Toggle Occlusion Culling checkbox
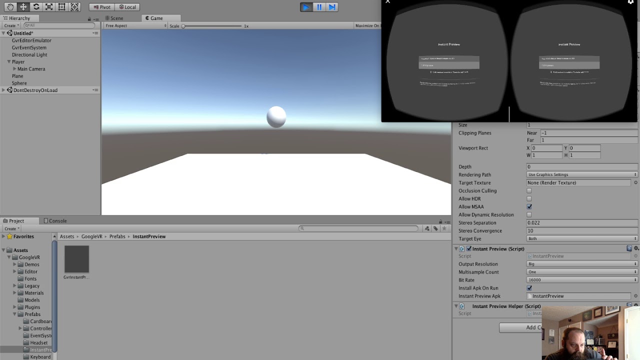Image resolution: width=640 pixels, height=360 pixels. point(529,190)
